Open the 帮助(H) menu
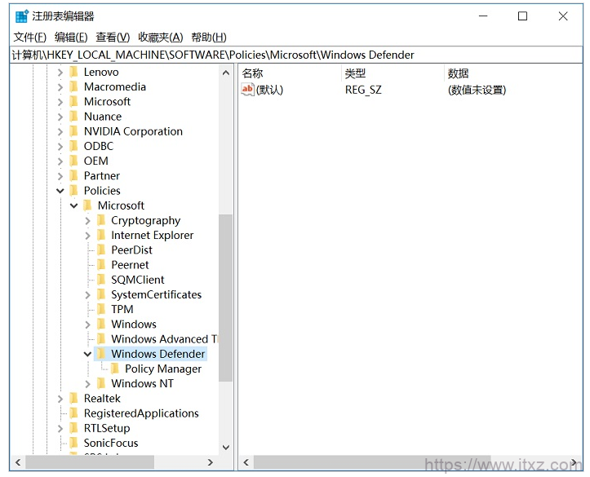This screenshot has width=590, height=477. (209, 38)
